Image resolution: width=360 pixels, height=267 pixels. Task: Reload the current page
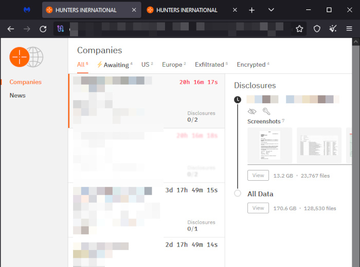pos(43,29)
